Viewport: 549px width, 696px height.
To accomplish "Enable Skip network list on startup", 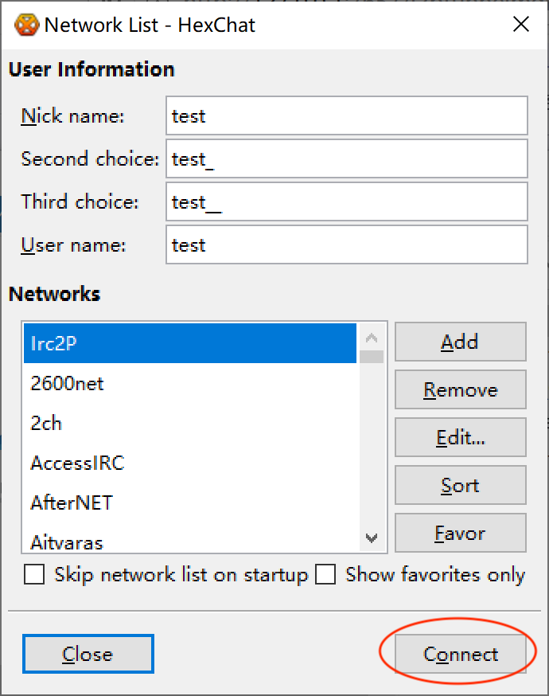I will coord(34,575).
